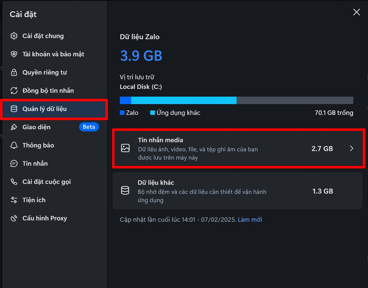Click the phone icon for Cài đặt cuộc gọi
Image resolution: width=368 pixels, height=288 pixels.
[14, 182]
